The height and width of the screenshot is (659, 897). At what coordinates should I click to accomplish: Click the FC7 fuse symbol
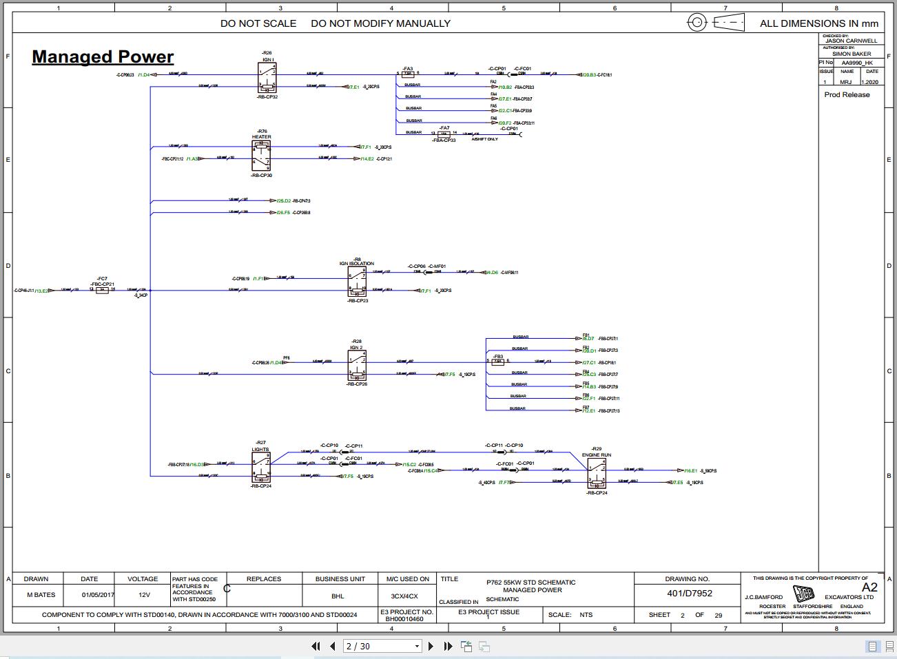point(102,290)
